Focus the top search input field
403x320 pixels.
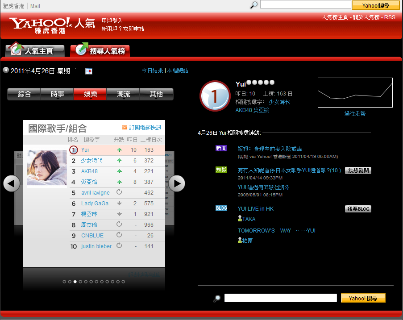click(x=306, y=4)
